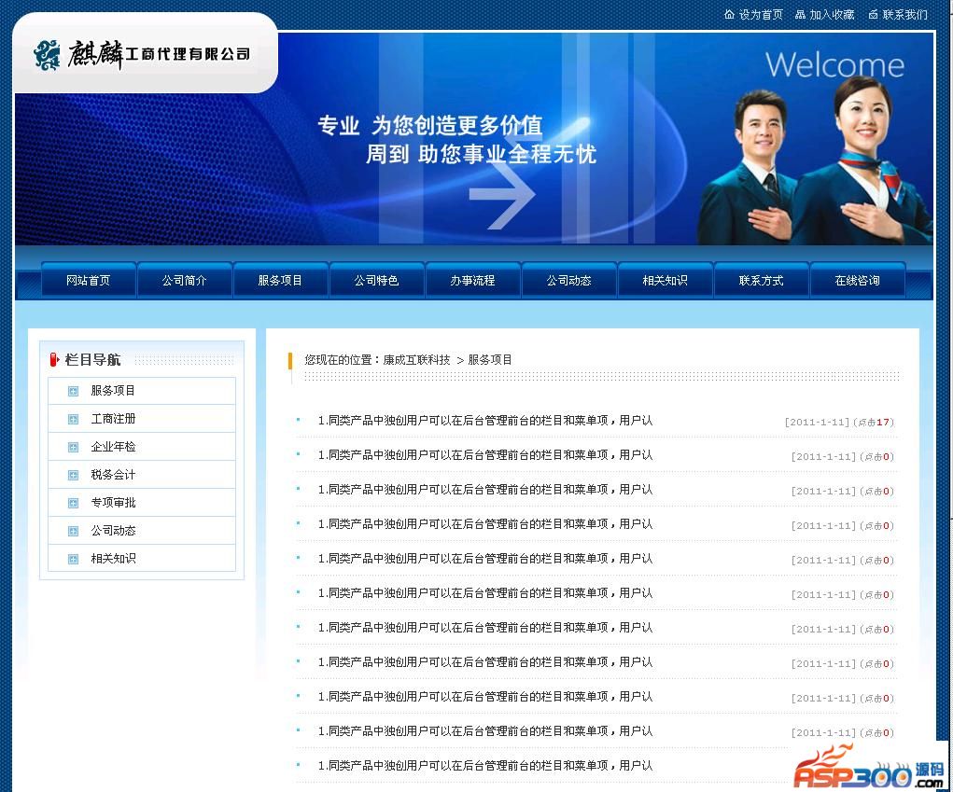
Task: Select 税务会计 in the sidebar
Action: point(113,474)
